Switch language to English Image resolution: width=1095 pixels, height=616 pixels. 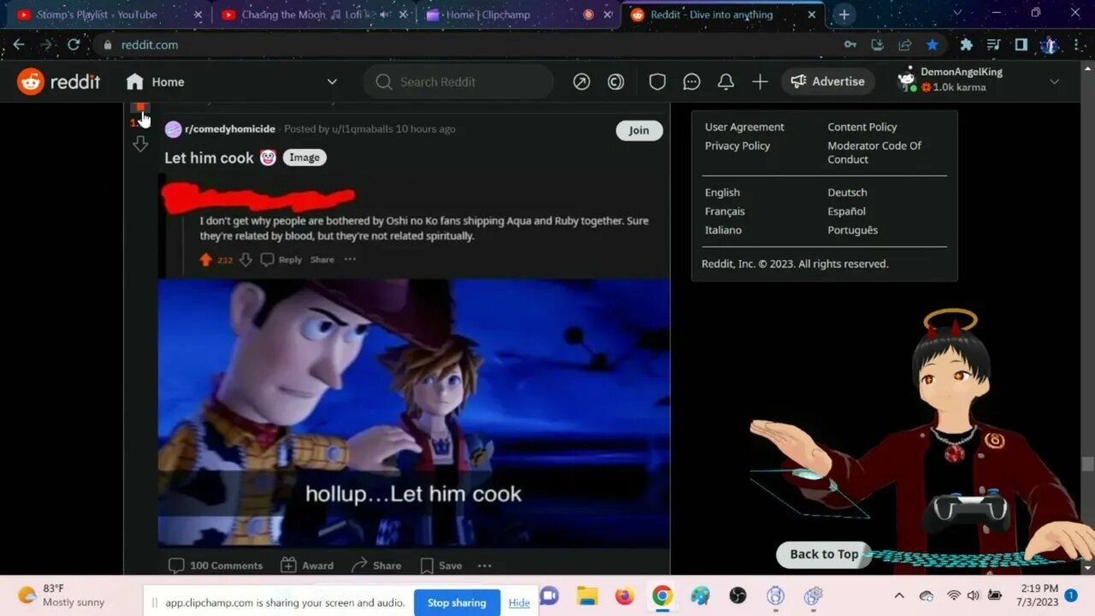pos(722,192)
